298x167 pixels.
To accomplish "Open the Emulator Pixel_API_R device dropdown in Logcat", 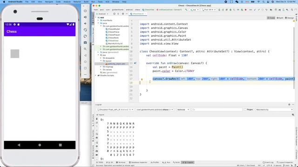I will coord(115,109).
